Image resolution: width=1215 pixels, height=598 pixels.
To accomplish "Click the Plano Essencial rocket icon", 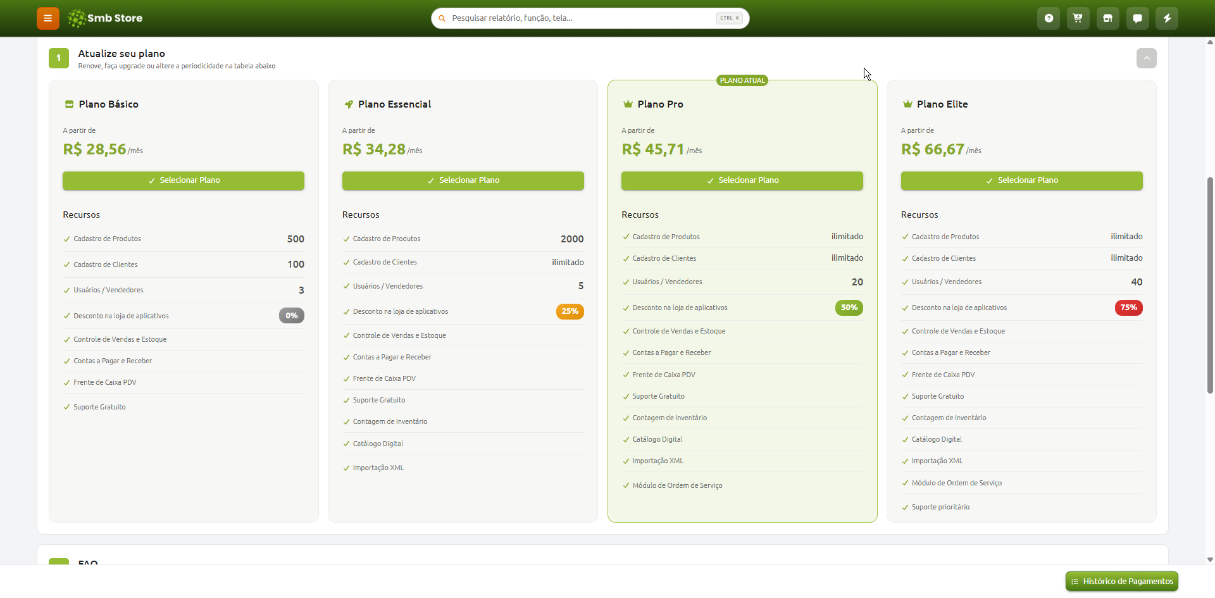I will [349, 104].
